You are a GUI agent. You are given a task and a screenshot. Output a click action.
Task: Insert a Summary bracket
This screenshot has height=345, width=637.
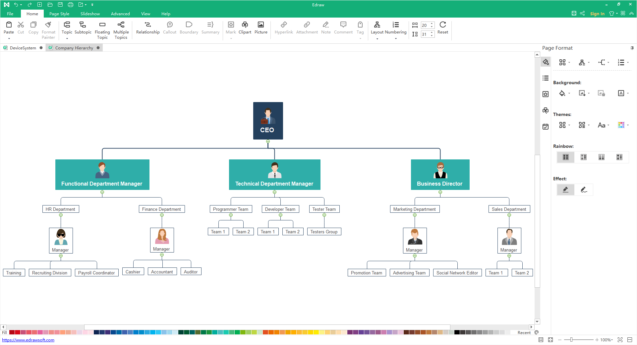(x=210, y=28)
